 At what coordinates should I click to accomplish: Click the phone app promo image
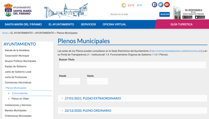point(177,13)
